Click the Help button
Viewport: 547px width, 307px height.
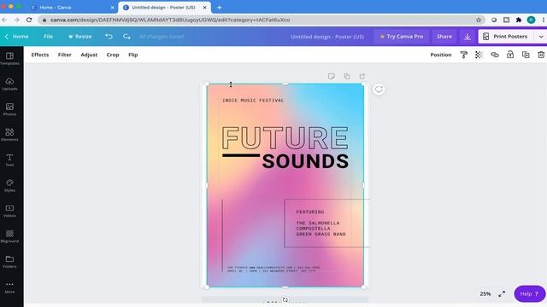click(530, 294)
